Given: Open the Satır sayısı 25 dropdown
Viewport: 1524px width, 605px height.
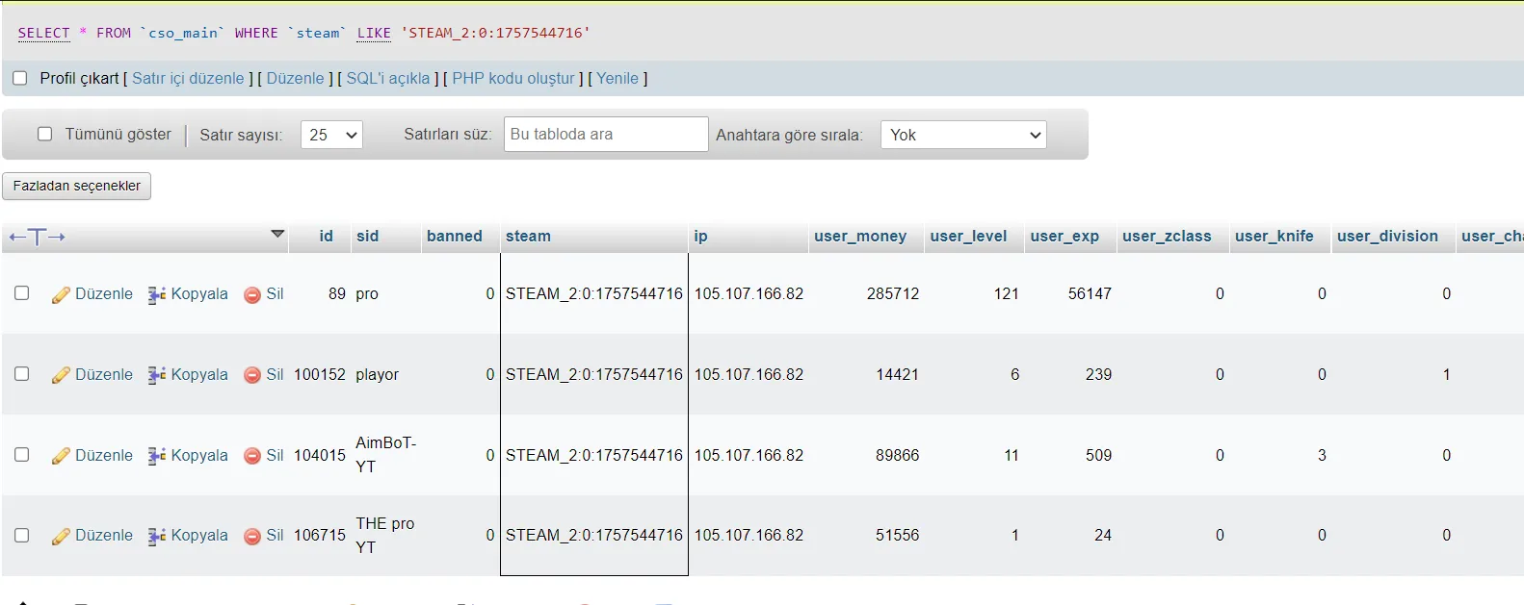Looking at the screenshot, I should coord(331,135).
